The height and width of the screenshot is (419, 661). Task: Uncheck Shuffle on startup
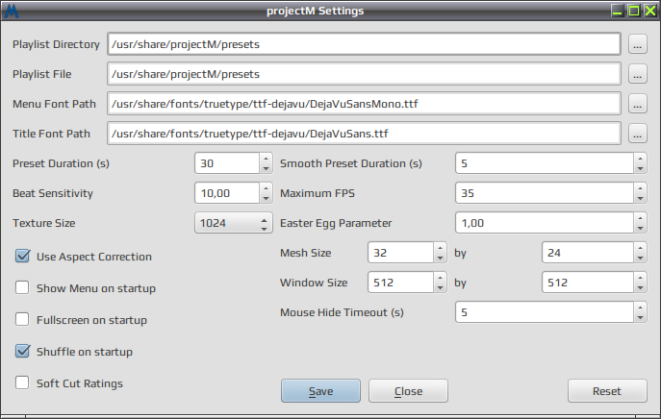tap(22, 351)
